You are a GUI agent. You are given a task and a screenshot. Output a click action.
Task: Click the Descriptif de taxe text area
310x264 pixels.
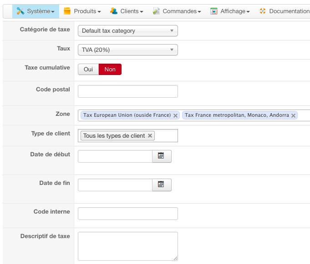click(x=127, y=246)
